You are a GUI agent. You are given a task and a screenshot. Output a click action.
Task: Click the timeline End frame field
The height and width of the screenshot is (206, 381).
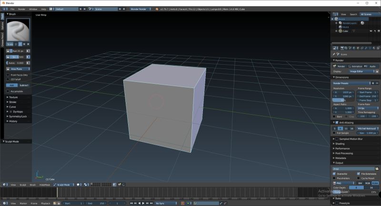coord(96,203)
